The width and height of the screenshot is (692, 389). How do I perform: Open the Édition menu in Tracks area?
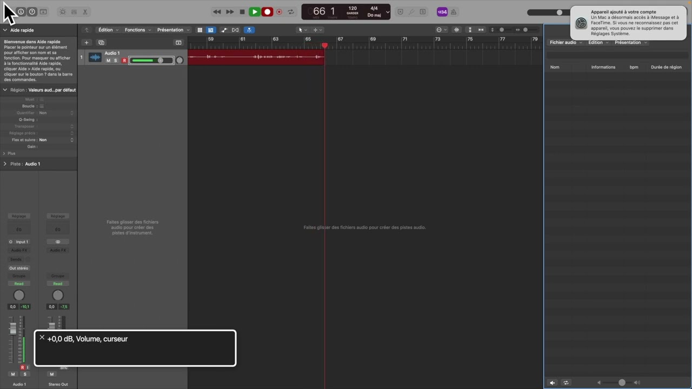point(108,30)
